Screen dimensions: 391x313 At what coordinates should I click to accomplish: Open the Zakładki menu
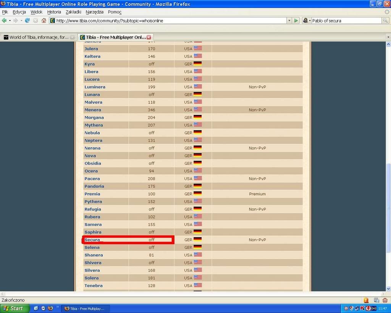[x=73, y=12]
